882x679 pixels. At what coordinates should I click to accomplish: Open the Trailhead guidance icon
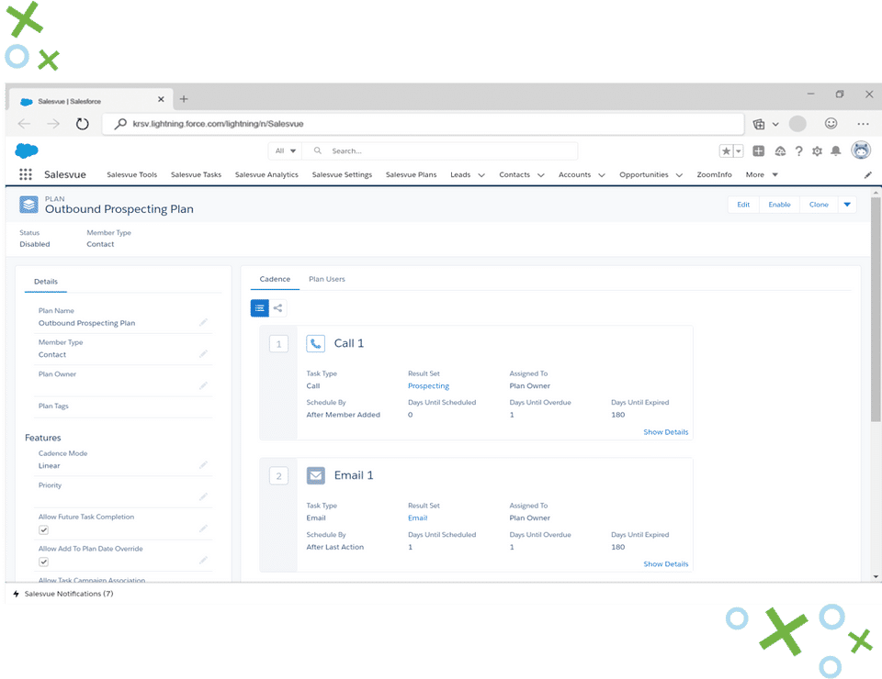coord(780,150)
